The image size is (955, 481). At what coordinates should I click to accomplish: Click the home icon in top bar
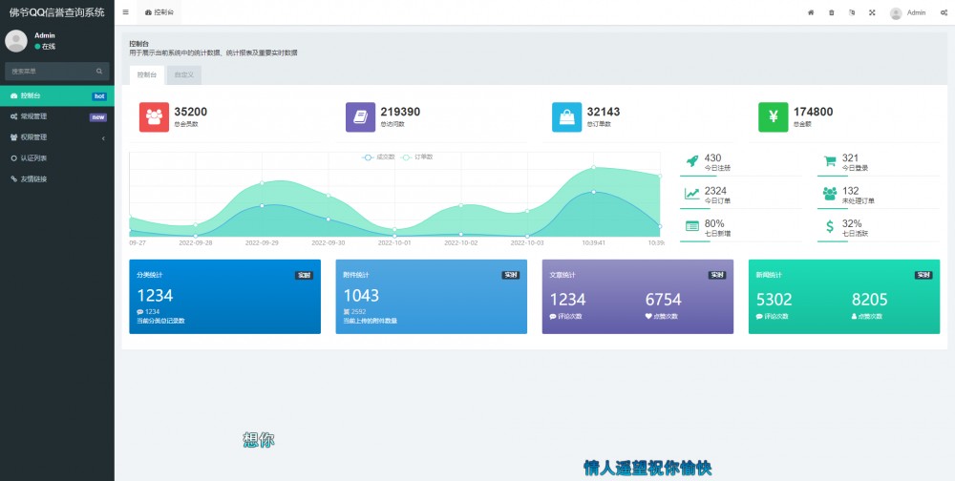tap(811, 12)
